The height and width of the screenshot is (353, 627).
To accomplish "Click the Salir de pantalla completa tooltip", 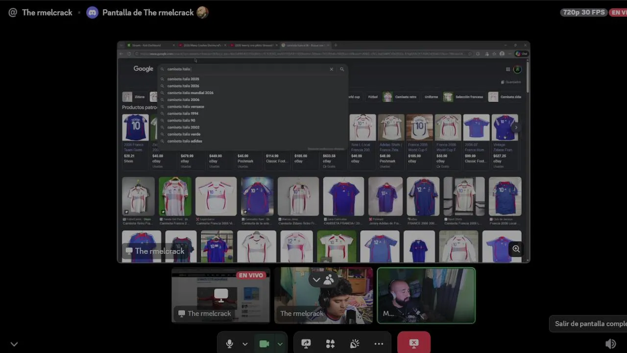I will (588, 324).
